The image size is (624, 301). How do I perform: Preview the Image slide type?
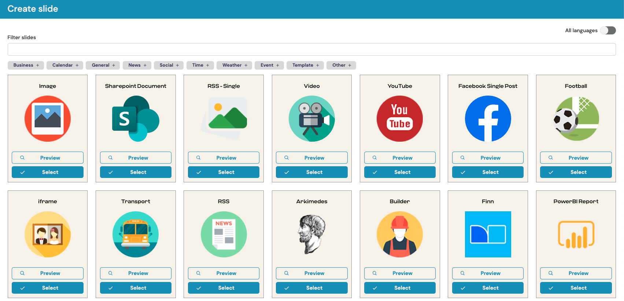48,158
